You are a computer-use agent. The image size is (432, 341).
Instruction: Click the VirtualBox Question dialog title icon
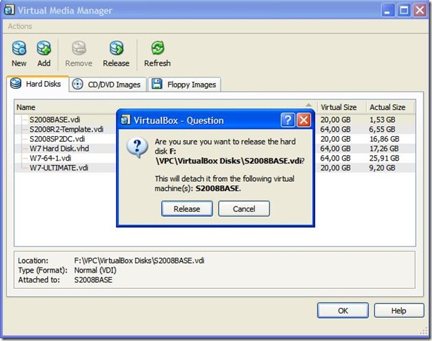[125, 120]
